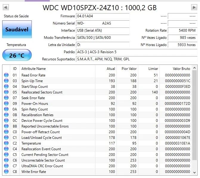
Task: Go to next disk with right arrow
Action: click(x=194, y=7)
